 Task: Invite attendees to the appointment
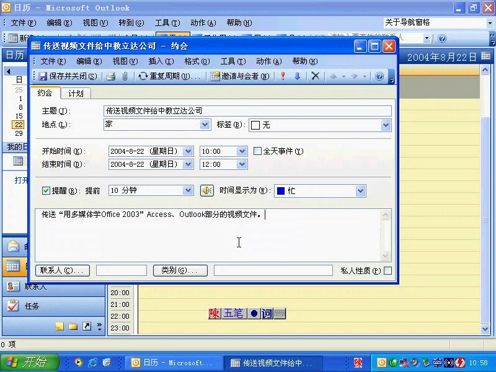240,76
